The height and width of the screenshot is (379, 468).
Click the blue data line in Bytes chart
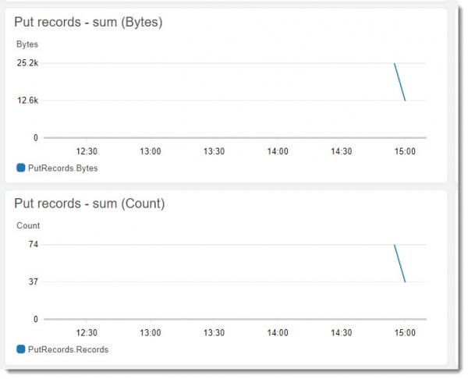399,82
